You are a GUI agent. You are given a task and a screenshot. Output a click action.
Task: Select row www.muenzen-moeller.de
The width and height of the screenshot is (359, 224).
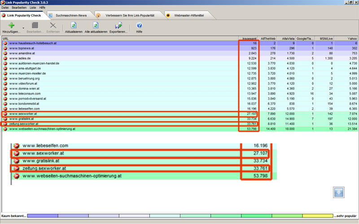pyautogui.click(x=180, y=73)
